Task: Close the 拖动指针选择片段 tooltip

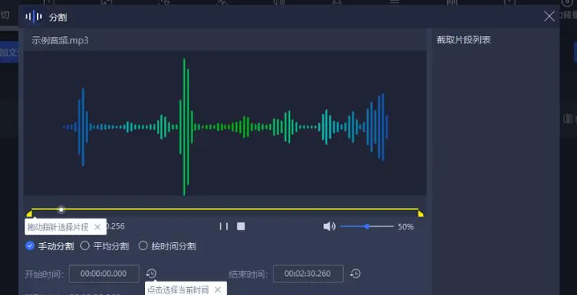Action: (x=98, y=227)
